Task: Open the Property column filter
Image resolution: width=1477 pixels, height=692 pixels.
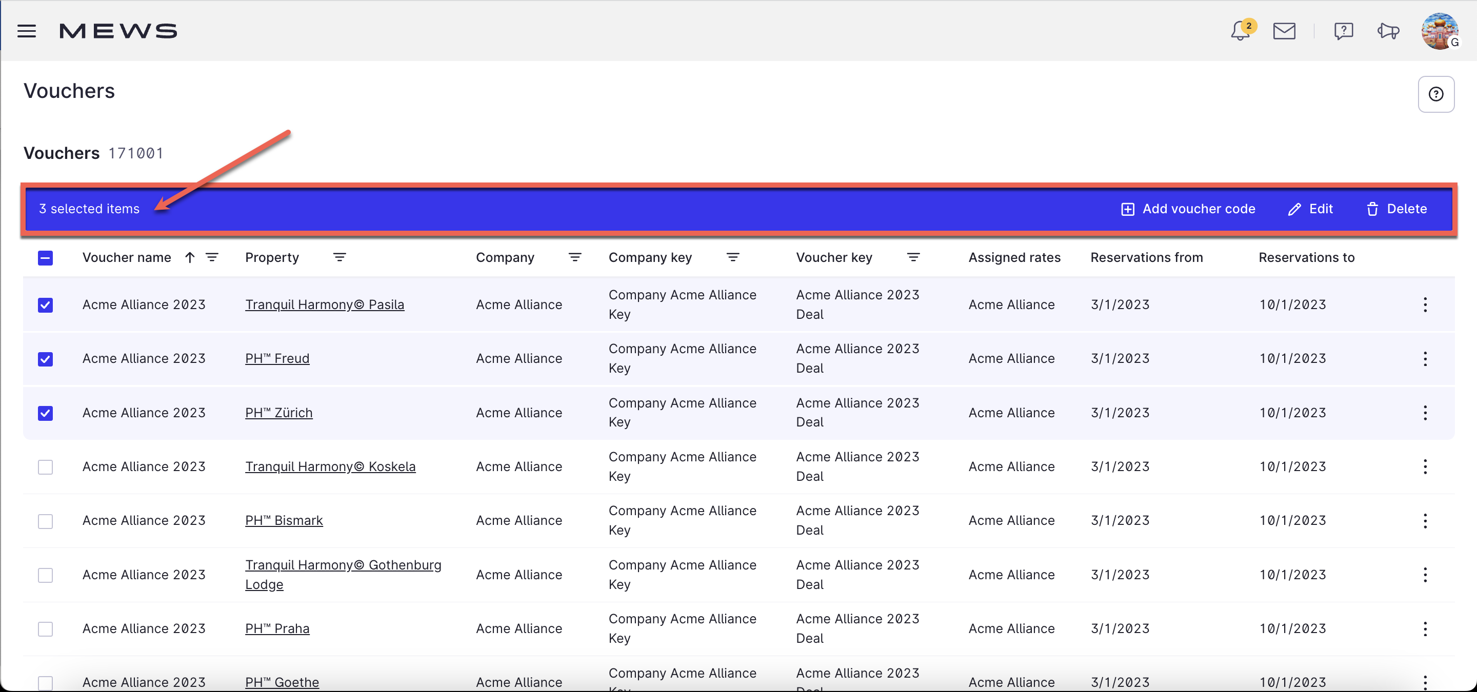Action: 340,257
